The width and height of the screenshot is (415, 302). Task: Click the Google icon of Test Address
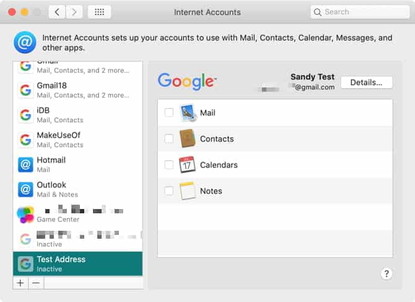coord(25,264)
